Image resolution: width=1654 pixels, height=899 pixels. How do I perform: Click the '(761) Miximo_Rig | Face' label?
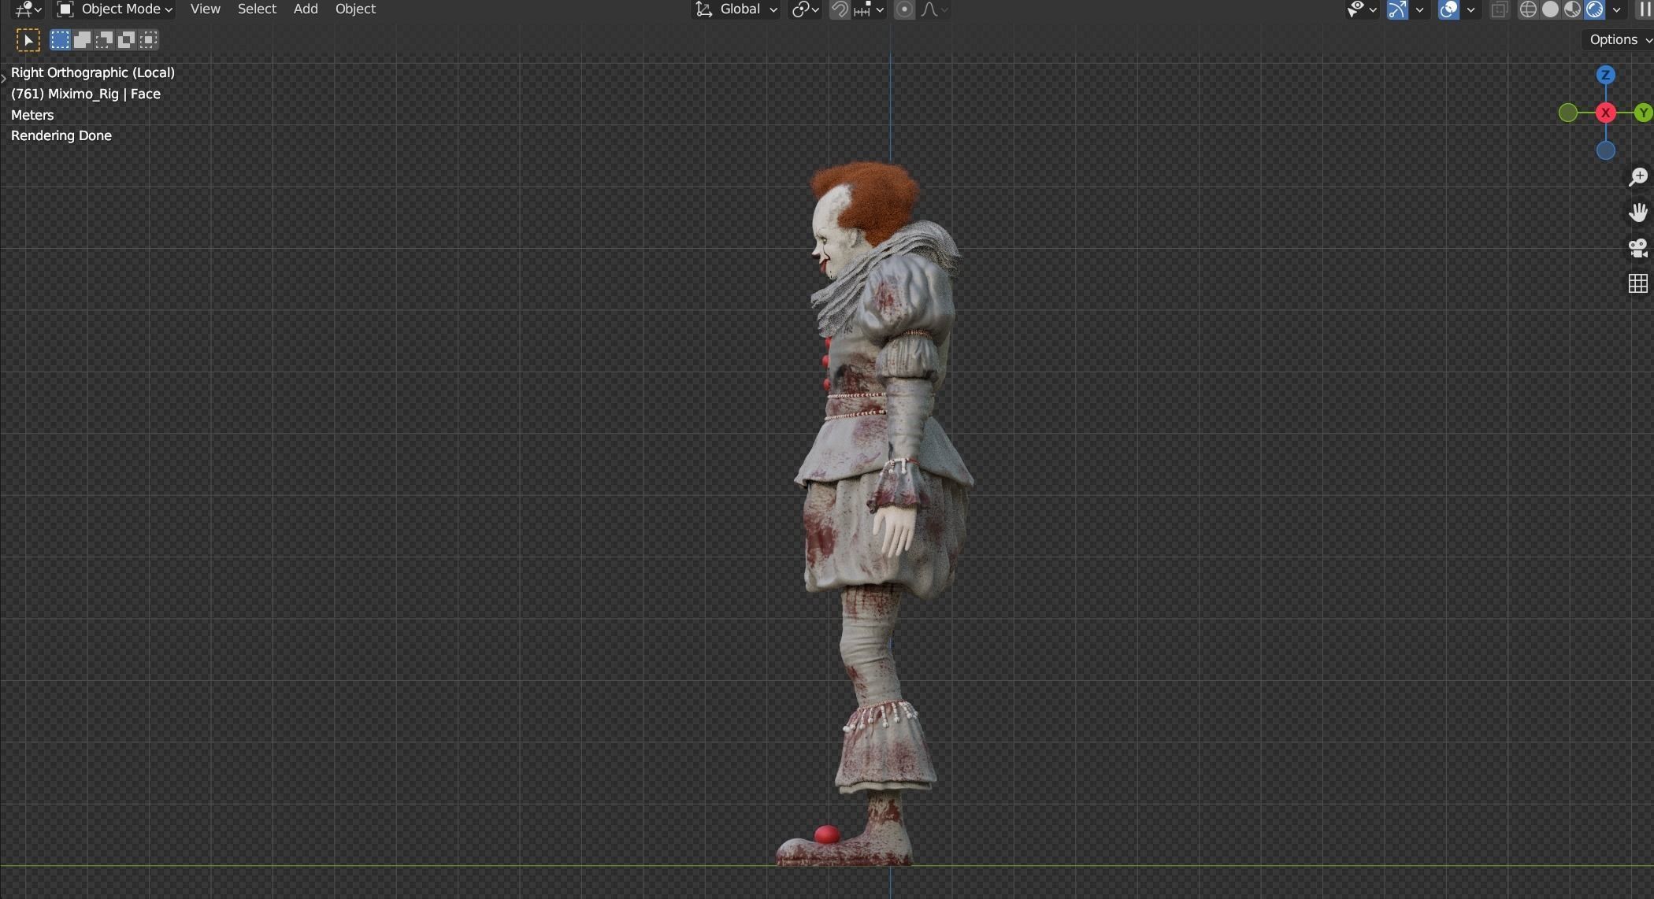tap(86, 94)
